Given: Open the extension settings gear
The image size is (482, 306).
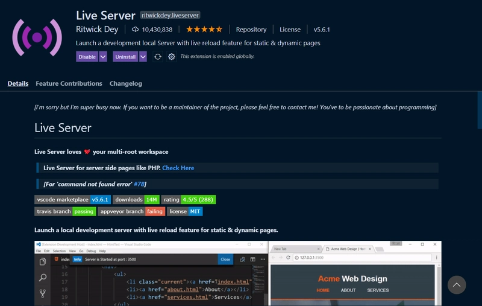Looking at the screenshot, I should (172, 57).
